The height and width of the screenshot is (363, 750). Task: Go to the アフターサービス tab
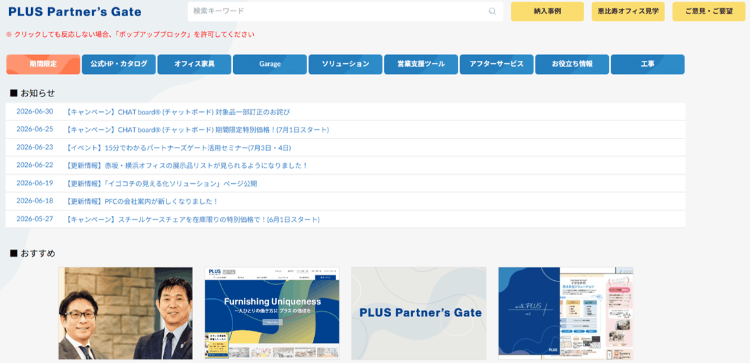coord(497,65)
